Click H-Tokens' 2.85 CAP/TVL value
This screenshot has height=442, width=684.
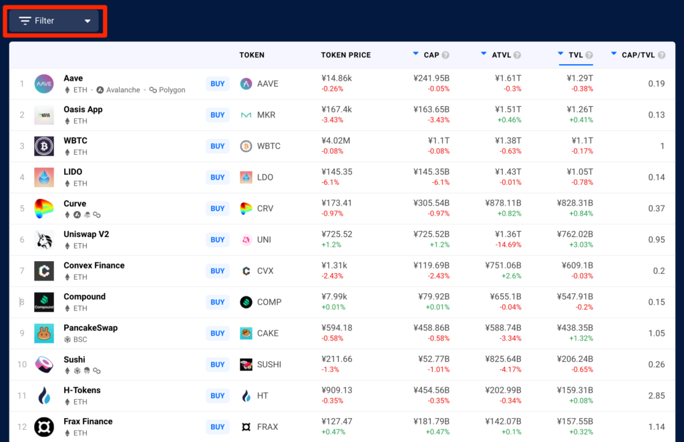[x=657, y=396]
